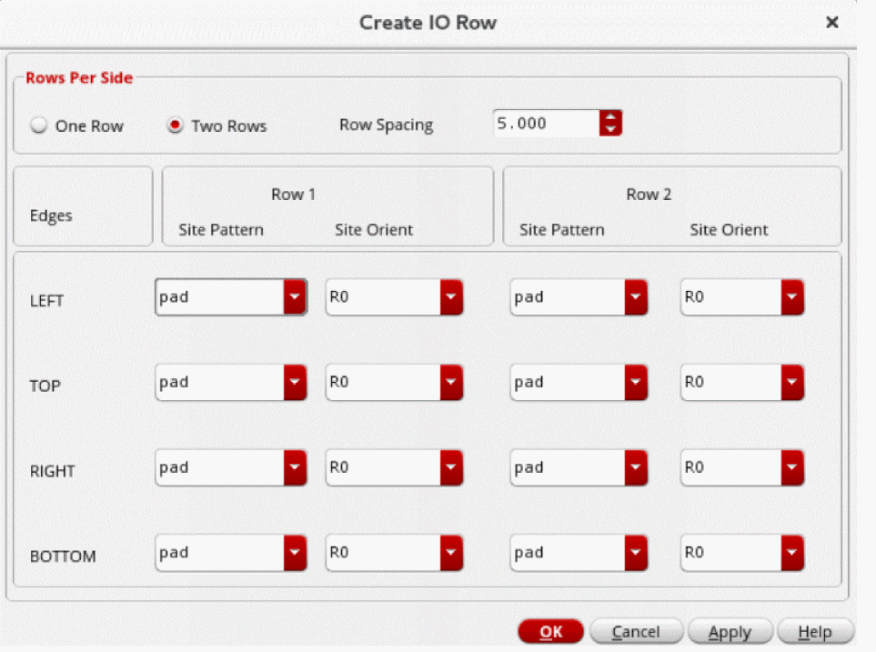
Task: Open LEFT Row 2 Site Orient dropdown
Action: coord(792,297)
